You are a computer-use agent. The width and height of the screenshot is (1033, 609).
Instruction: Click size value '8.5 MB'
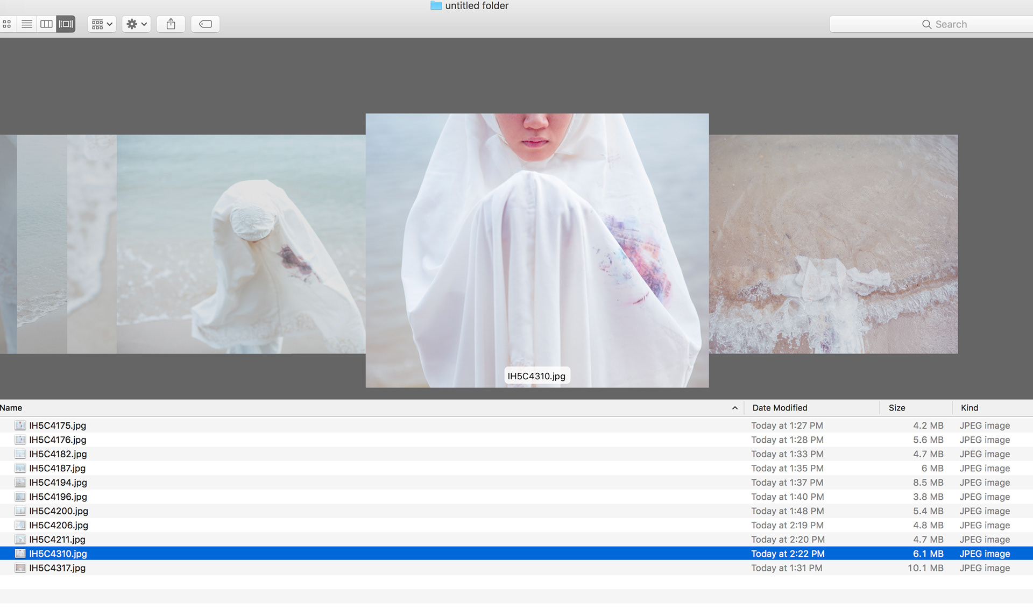tap(928, 483)
